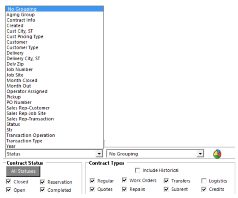Enable Include Historical checkbox
The width and height of the screenshot is (238, 198).
tap(137, 170)
